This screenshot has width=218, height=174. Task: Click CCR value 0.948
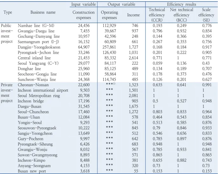coord(158,144)
